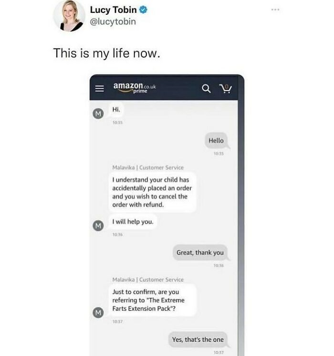Open the @lucytobin handle link
Viewport: 334px width, 356px height.
coord(113,22)
